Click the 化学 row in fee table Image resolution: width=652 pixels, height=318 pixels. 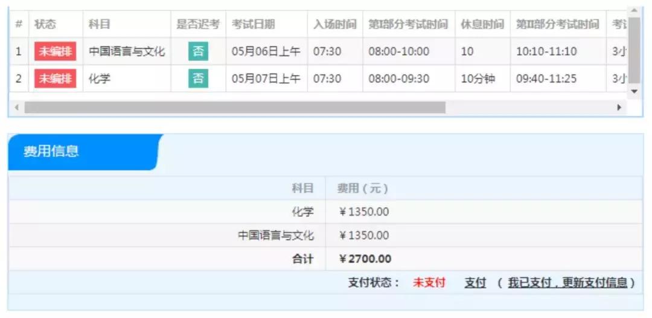(325, 212)
